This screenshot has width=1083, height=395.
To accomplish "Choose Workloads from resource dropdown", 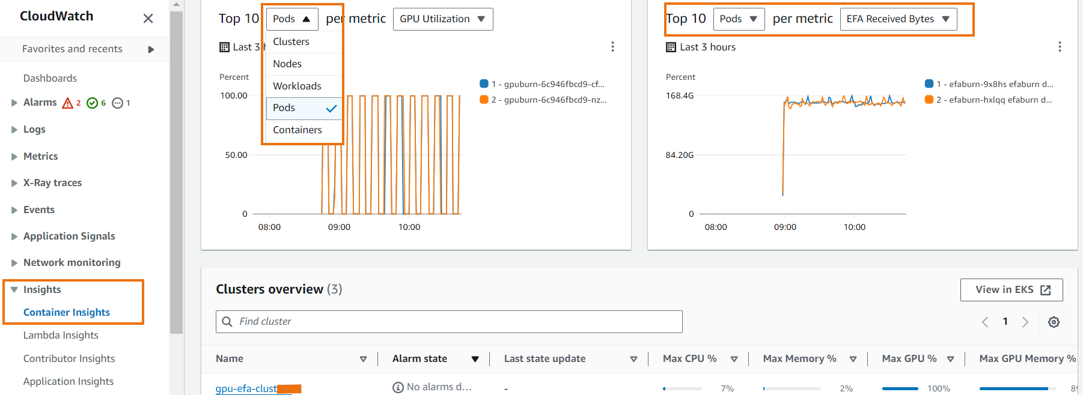I will [304, 86].
